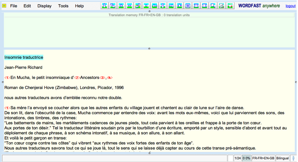The width and height of the screenshot is (298, 162).
Task: Click the left edge handle of the document pane
Action: [3, 82]
